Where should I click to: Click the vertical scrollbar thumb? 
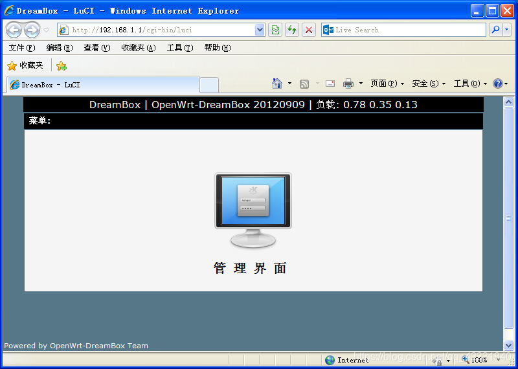[x=509, y=218]
